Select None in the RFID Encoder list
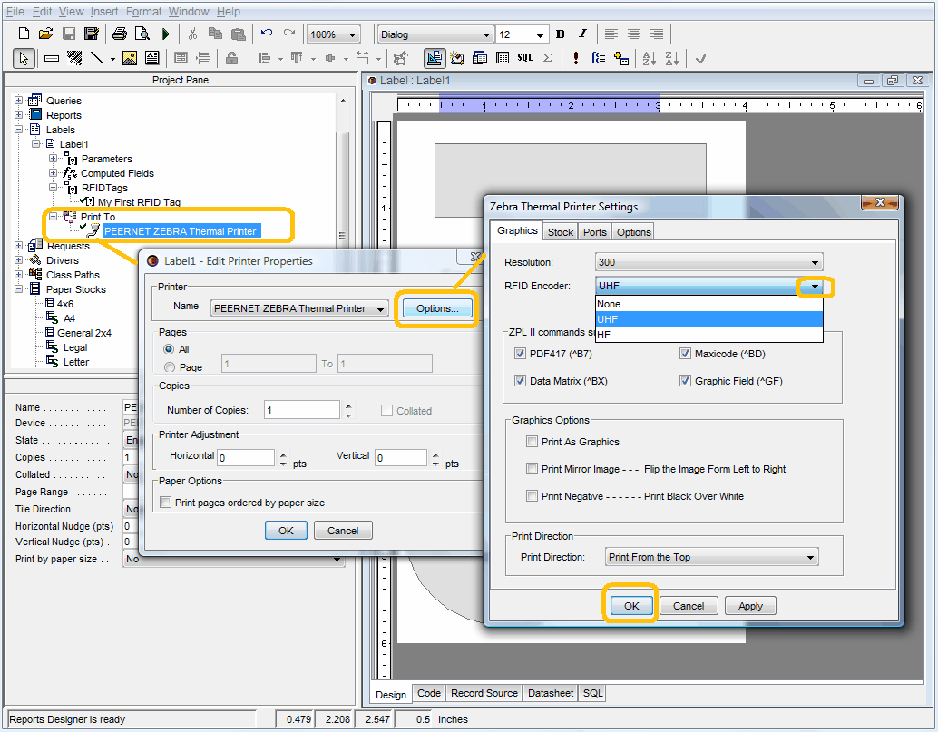The width and height of the screenshot is (938, 732). point(708,304)
